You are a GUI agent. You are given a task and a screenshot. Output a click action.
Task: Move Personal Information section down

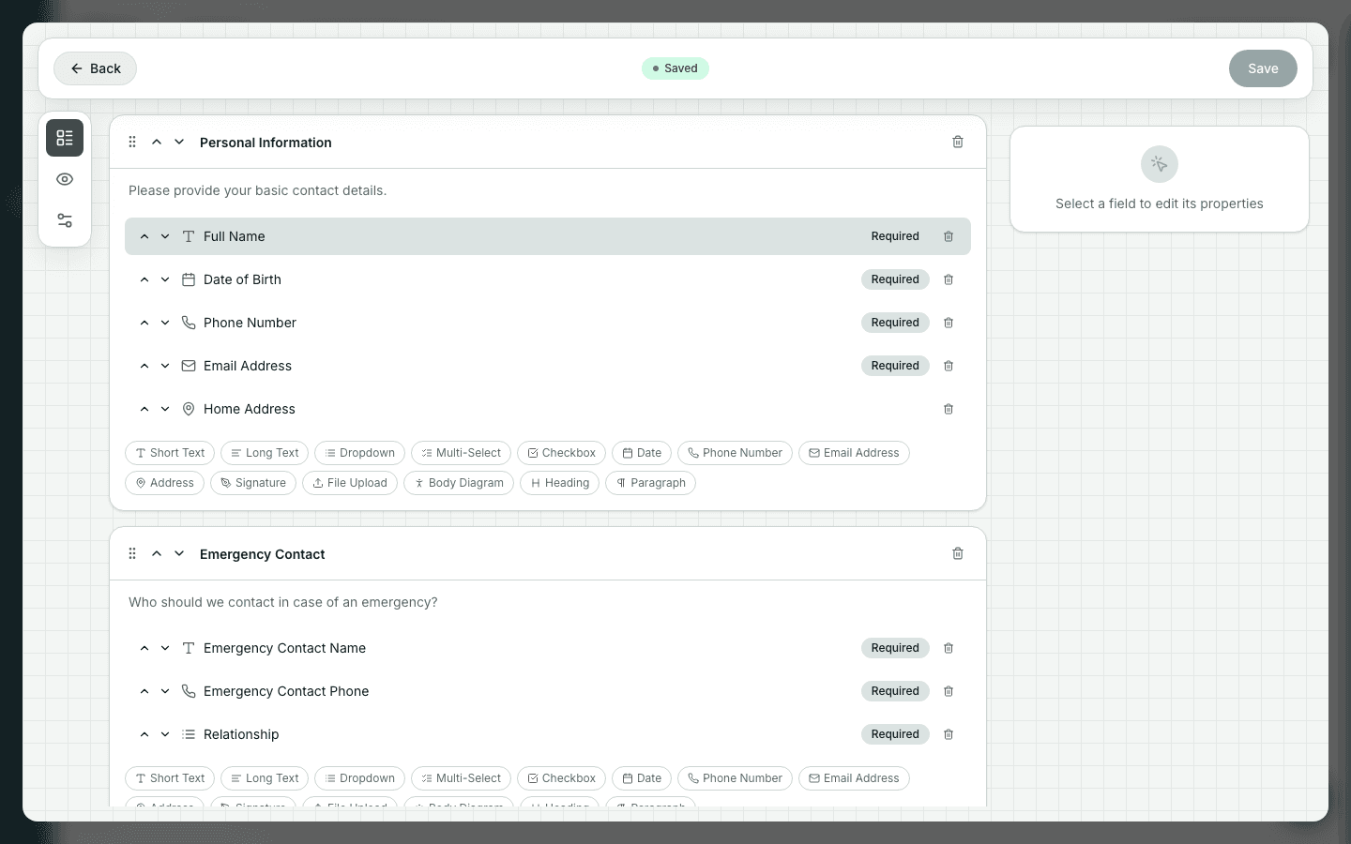[x=179, y=142]
